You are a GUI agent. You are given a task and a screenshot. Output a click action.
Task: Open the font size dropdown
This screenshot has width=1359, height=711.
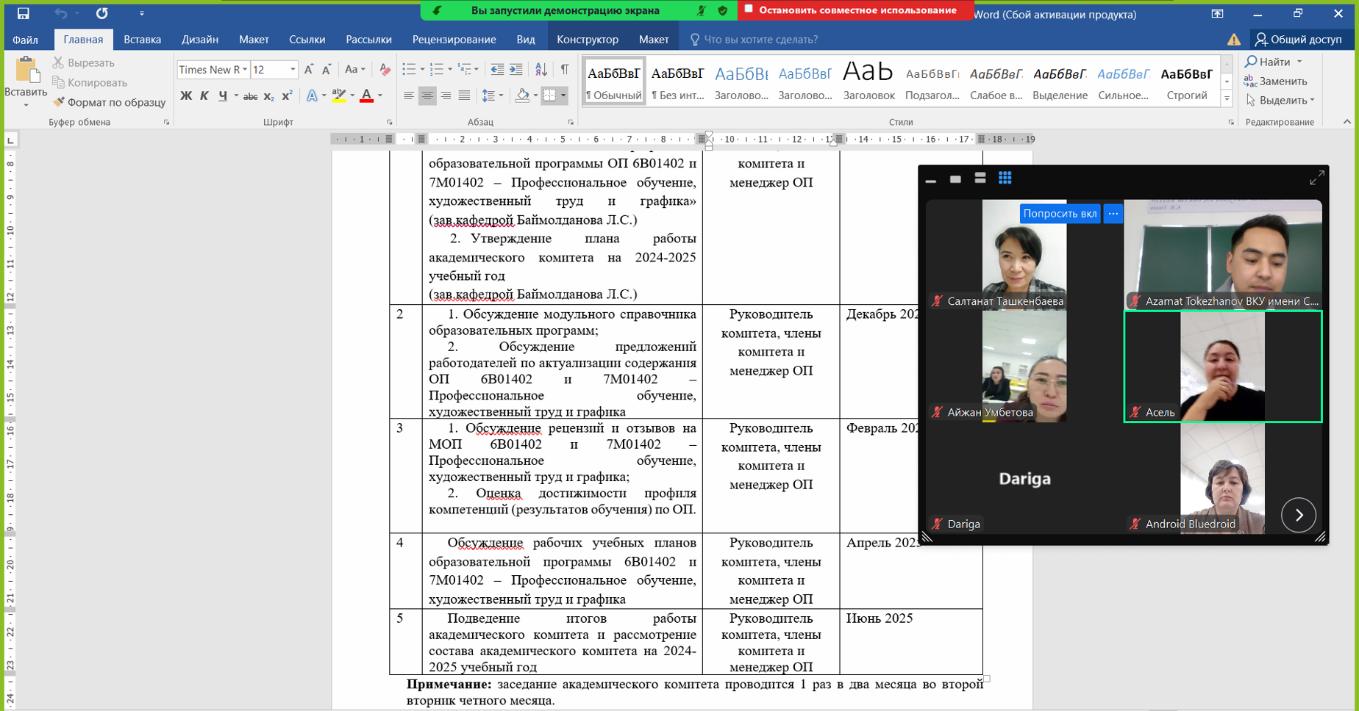coord(293,70)
